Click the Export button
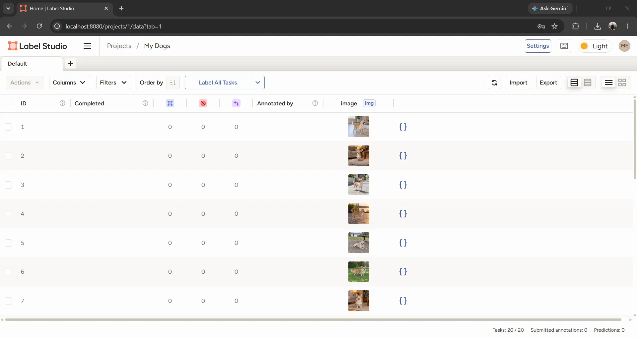Screen dimensions: 637x338 coord(548,83)
